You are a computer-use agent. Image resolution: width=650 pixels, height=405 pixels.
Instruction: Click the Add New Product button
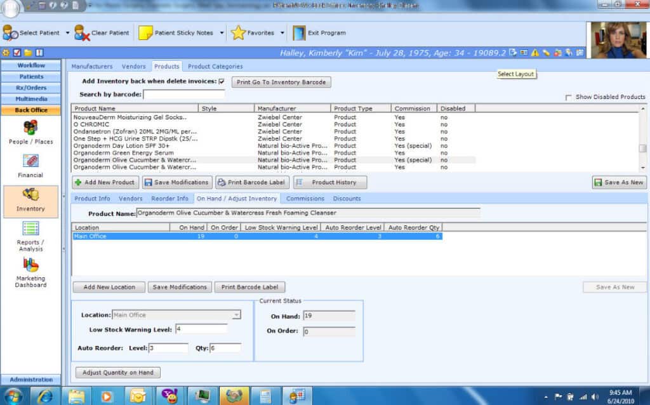pos(105,182)
